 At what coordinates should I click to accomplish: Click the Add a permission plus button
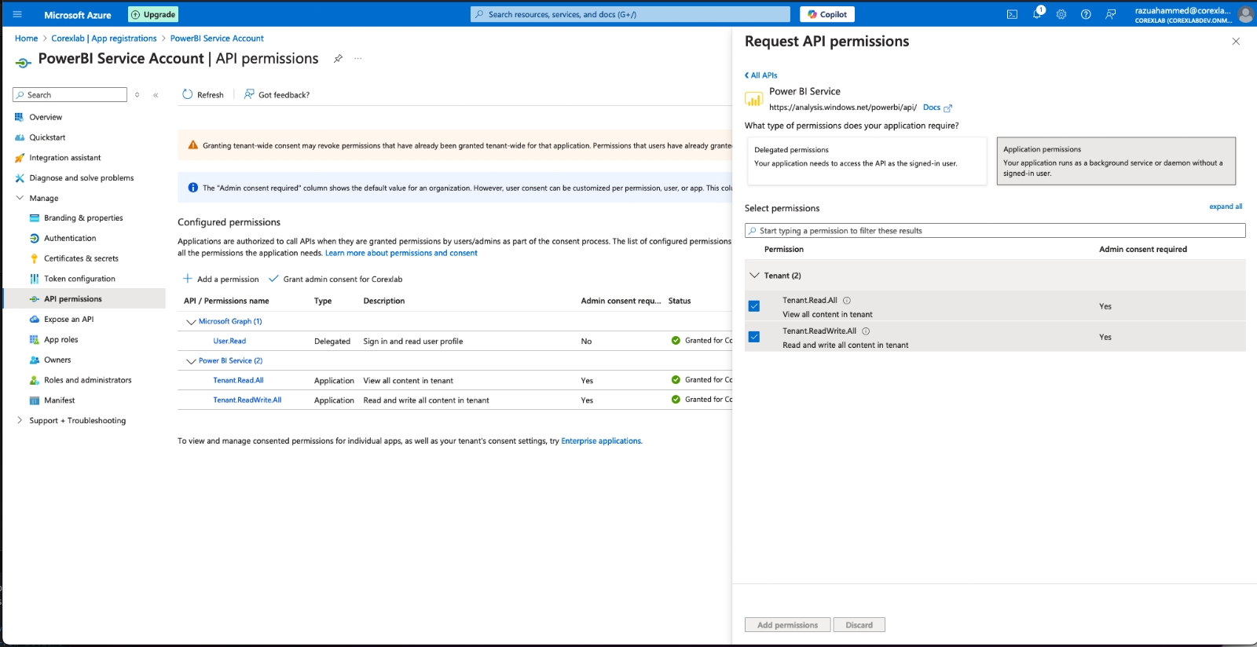[221, 279]
